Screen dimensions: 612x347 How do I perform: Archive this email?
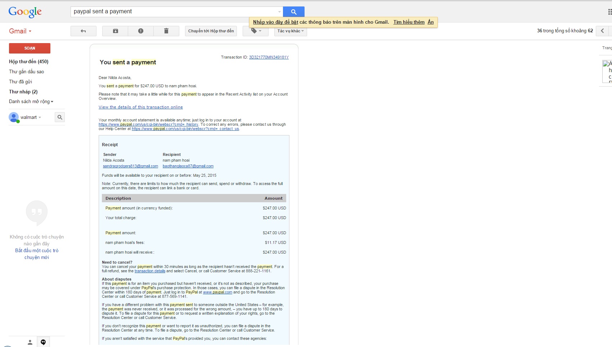tap(115, 31)
